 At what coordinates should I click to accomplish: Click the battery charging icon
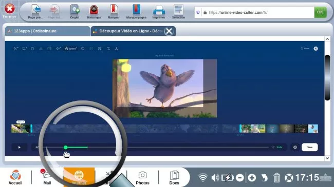tap(227, 178)
